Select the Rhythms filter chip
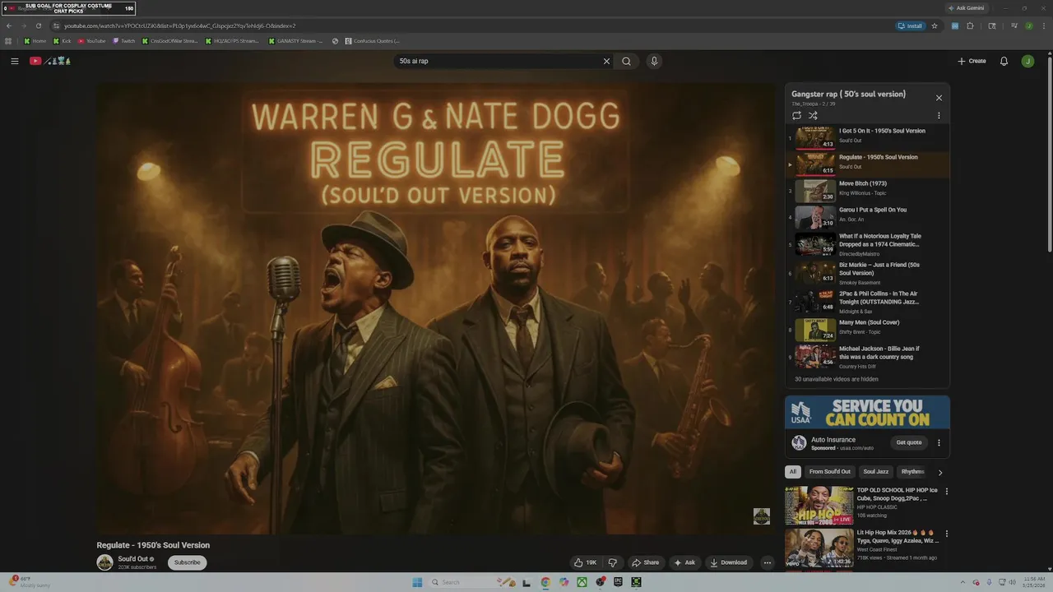The height and width of the screenshot is (592, 1053). coord(913,472)
